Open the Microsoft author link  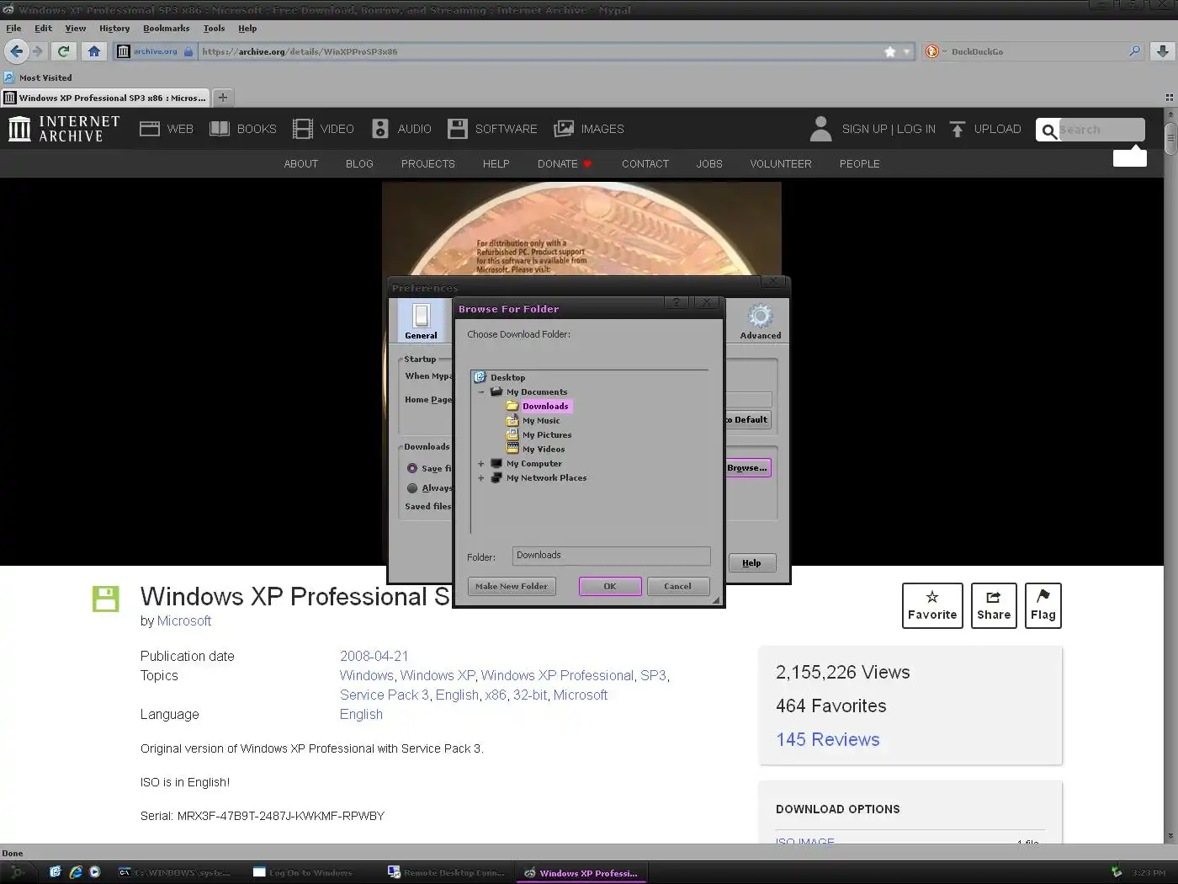point(184,620)
